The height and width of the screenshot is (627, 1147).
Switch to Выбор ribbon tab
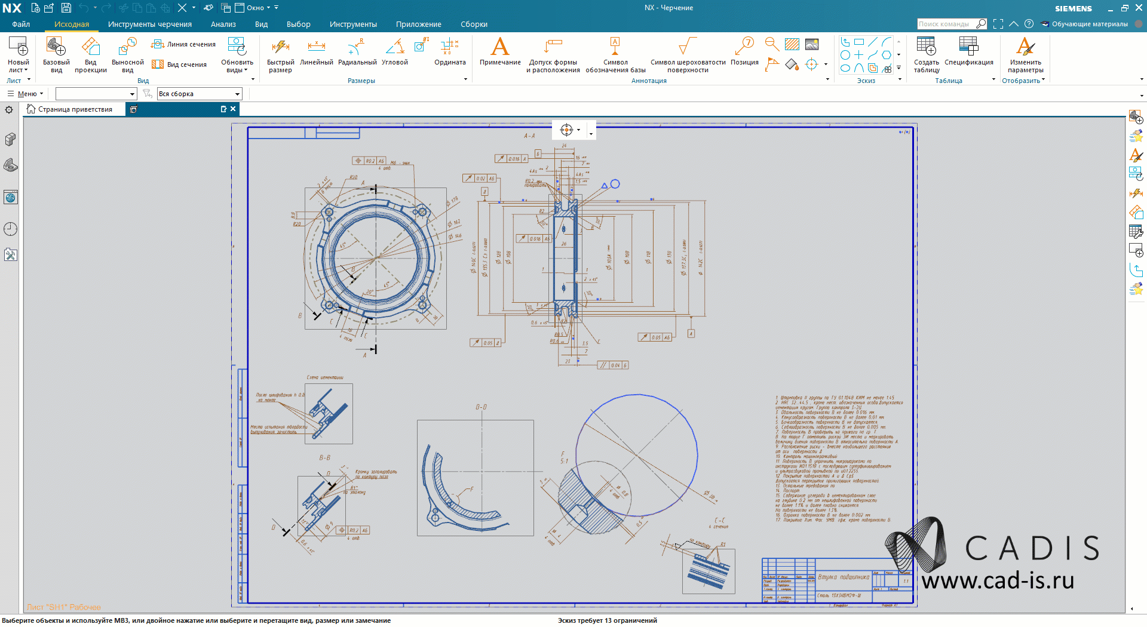coord(299,24)
